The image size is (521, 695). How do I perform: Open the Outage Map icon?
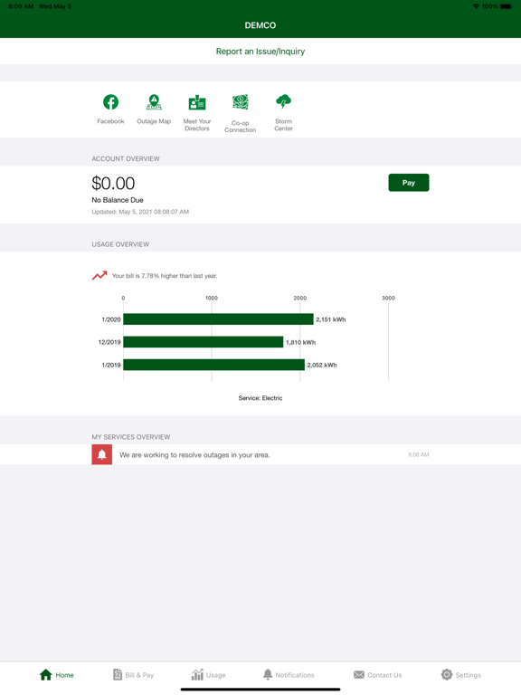pos(154,102)
